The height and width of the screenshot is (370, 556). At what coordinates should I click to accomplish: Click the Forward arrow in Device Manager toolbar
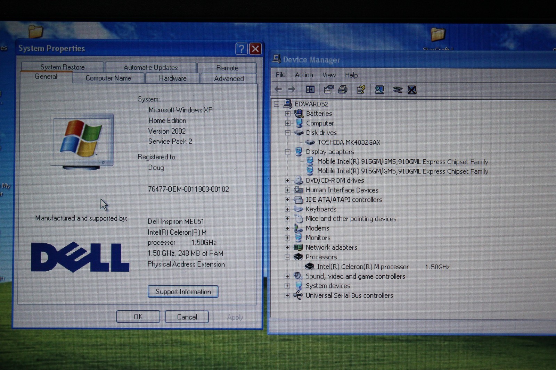pos(292,89)
